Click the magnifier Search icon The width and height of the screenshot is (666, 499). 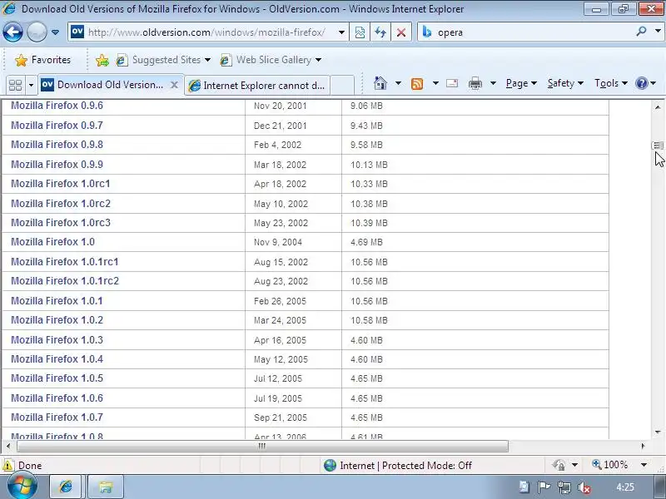641,32
